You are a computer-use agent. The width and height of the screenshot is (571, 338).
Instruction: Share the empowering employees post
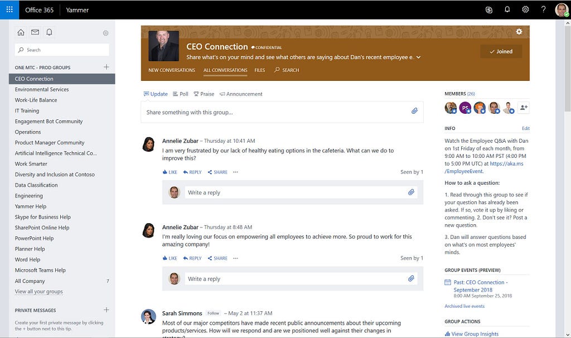217,258
